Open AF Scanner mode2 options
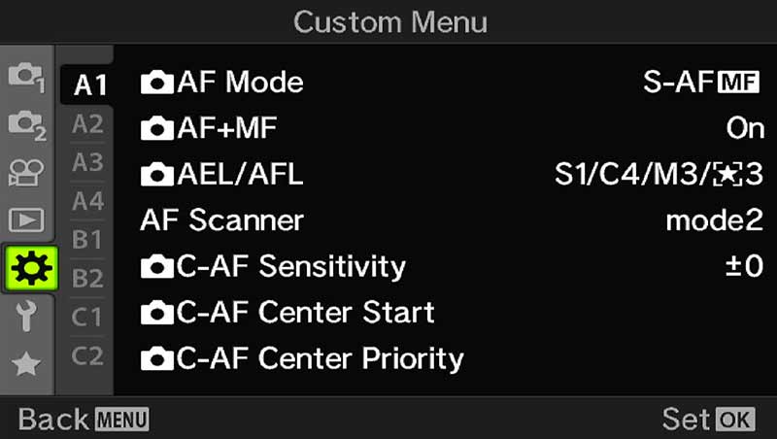777x439 pixels. pyautogui.click(x=714, y=220)
